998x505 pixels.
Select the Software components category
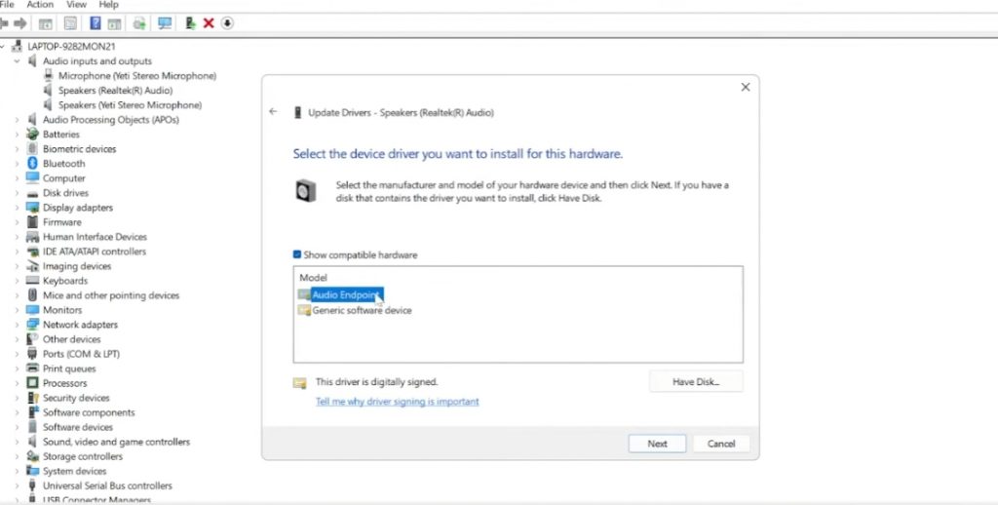89,412
